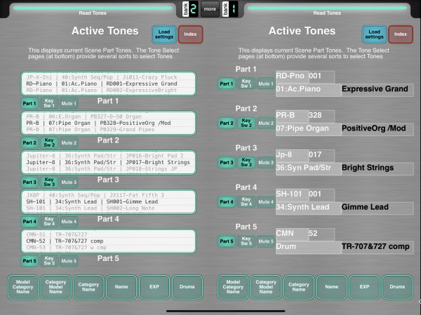Image resolution: width=421 pixels, height=315 pixels.
Task: Mute 3 in right panel
Action: [x=266, y=163]
